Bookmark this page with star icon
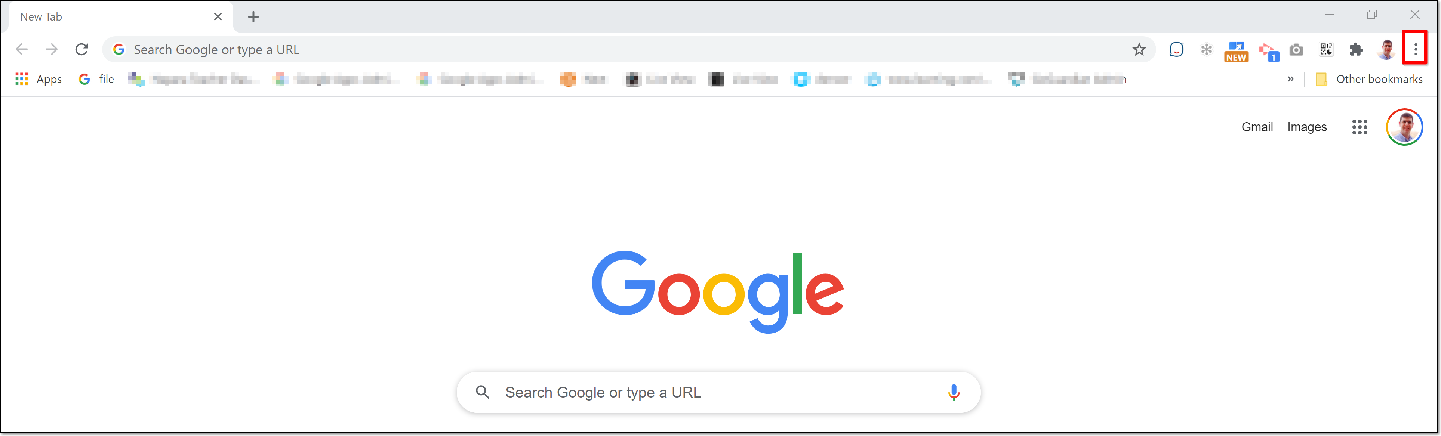This screenshot has height=436, width=1441. (1139, 50)
